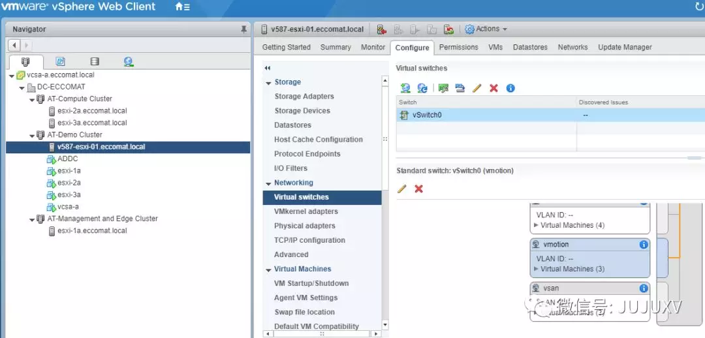Screen dimensions: 705x338
Task: Delete vmotion port group with lower red X
Action: tap(418, 189)
